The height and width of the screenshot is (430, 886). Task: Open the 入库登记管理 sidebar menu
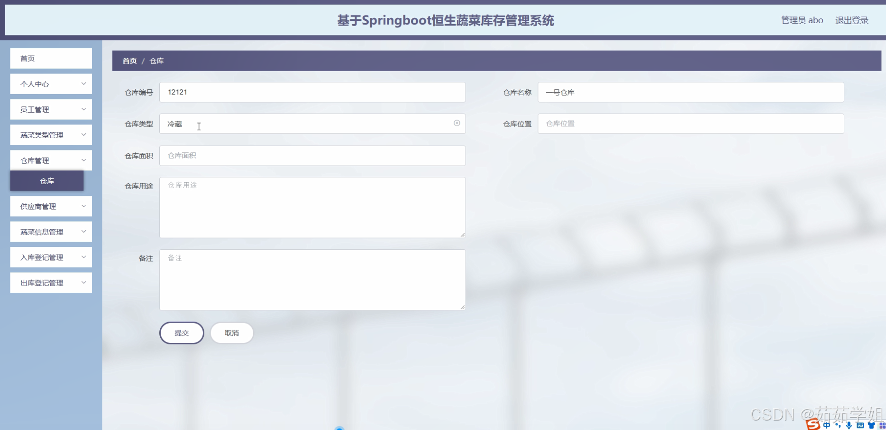pyautogui.click(x=51, y=257)
